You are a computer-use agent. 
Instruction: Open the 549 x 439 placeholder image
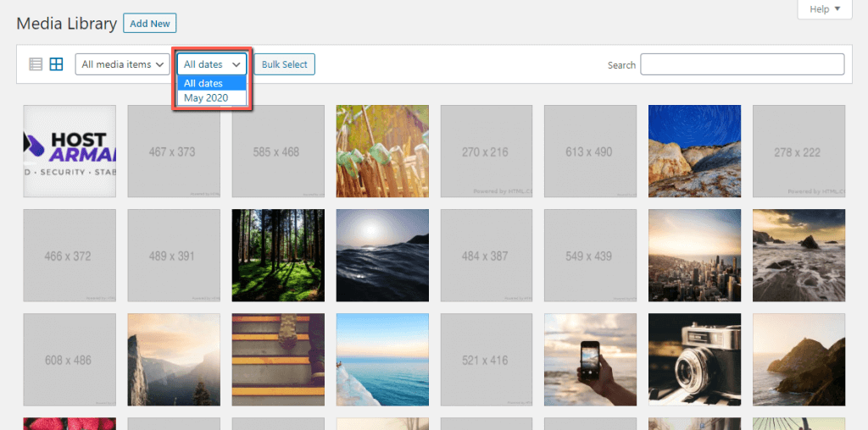590,256
